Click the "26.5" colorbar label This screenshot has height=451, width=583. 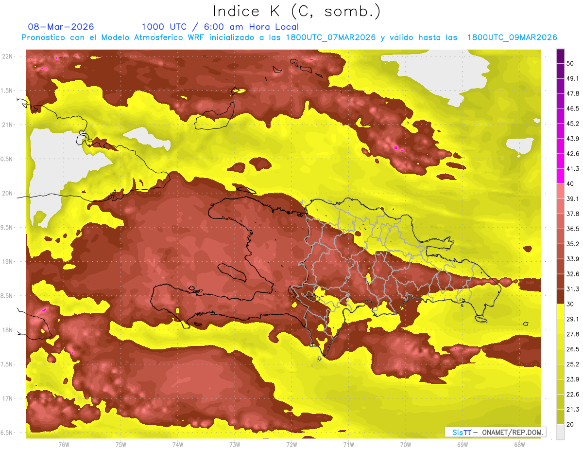[573, 349]
